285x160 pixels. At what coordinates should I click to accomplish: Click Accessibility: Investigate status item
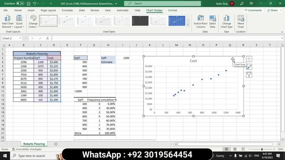[x=27, y=149]
